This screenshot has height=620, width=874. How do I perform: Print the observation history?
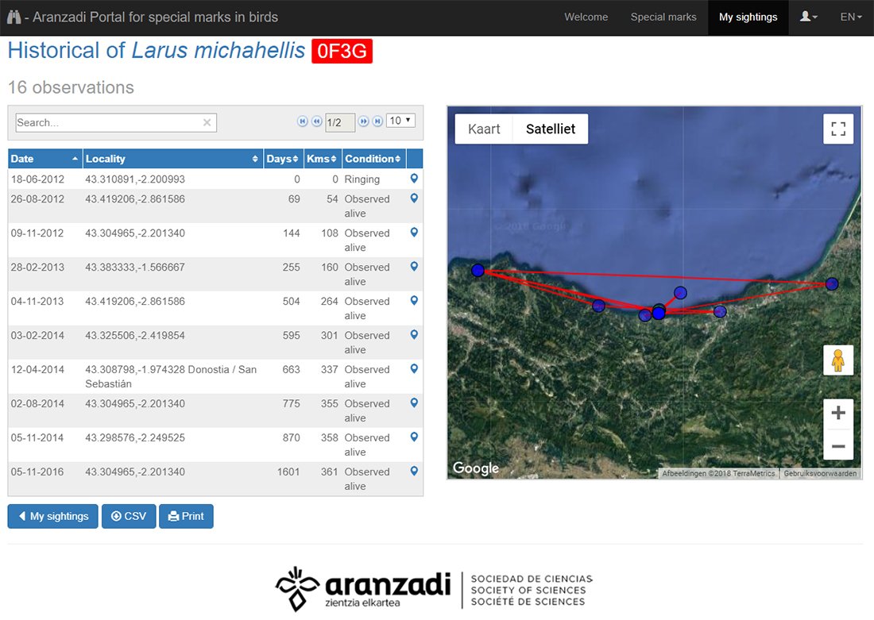point(186,516)
